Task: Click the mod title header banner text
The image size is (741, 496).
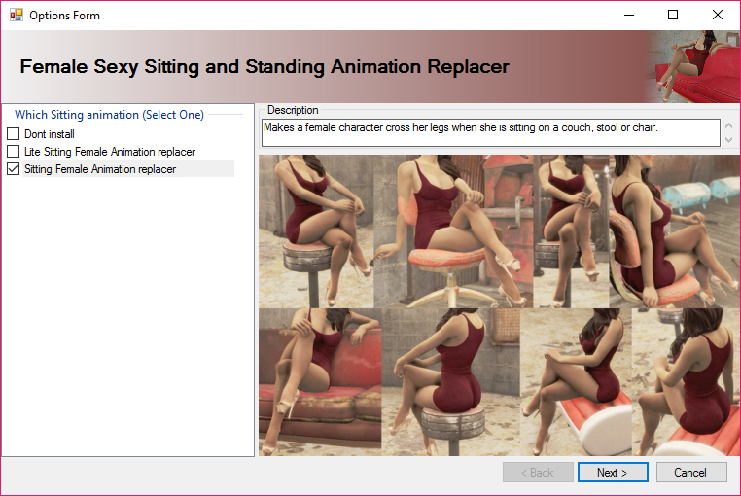Action: click(265, 67)
